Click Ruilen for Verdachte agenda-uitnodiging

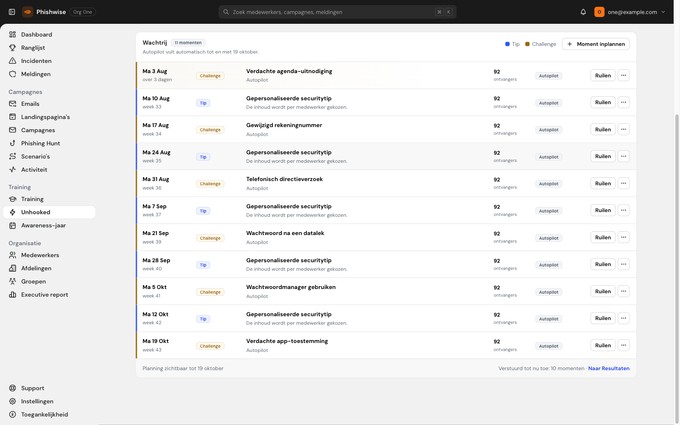click(603, 75)
